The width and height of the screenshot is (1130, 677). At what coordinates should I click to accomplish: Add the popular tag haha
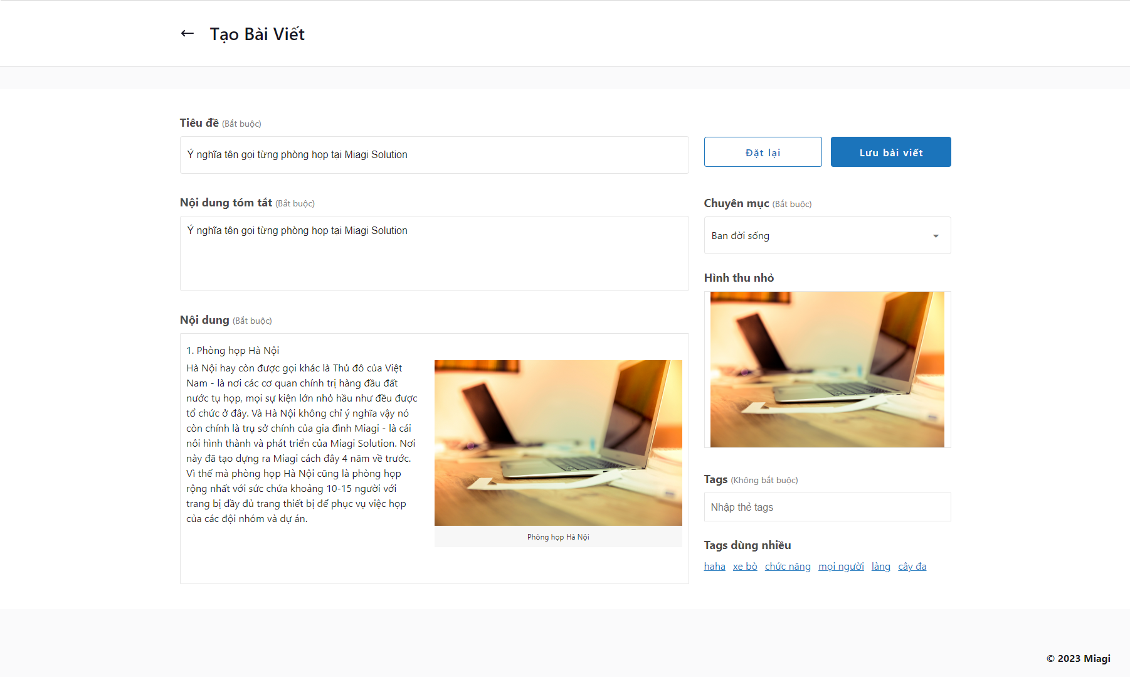point(714,567)
